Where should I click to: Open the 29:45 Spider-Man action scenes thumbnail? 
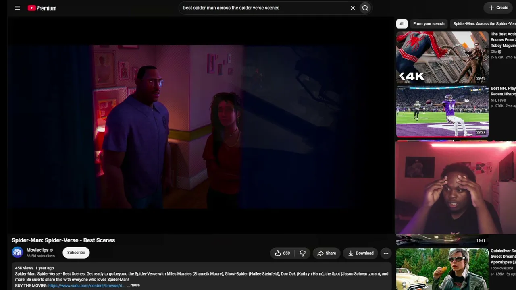[x=442, y=57]
